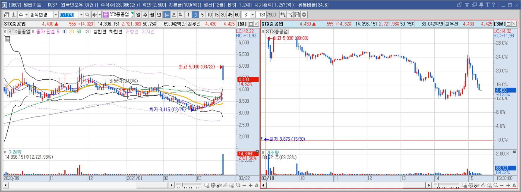
Task: Click the always-on-top arrow icon in title bar
Action: pos(467,5)
